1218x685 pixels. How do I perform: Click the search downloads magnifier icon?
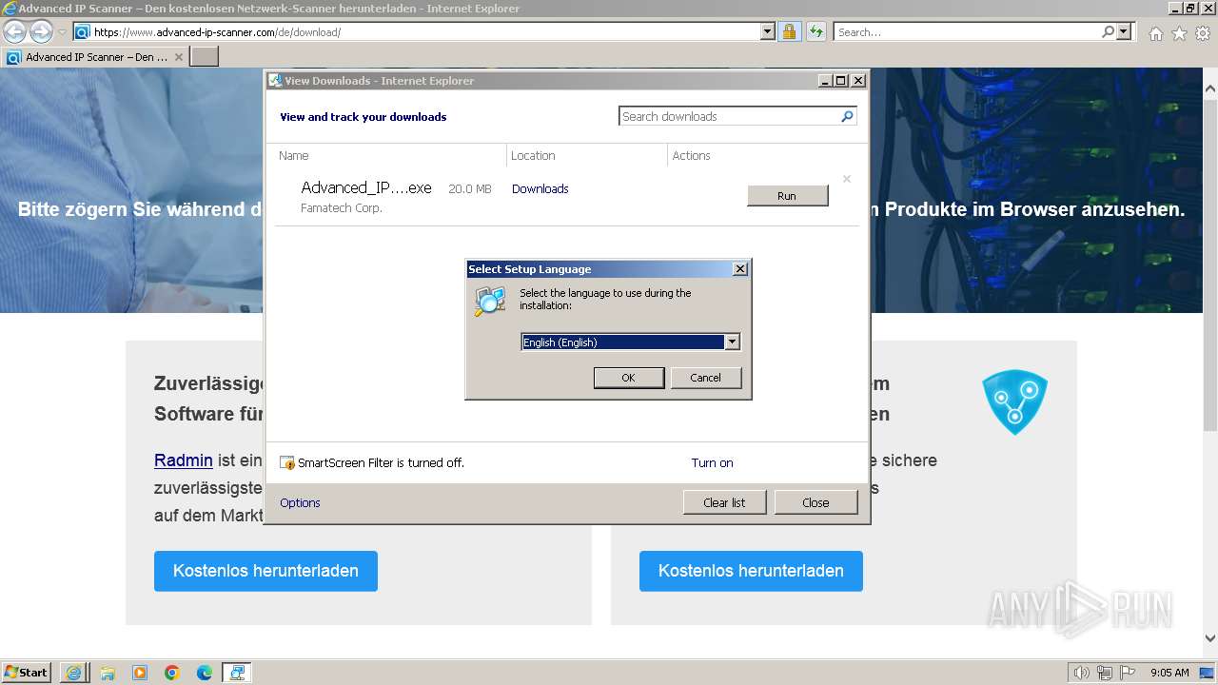[x=847, y=116]
